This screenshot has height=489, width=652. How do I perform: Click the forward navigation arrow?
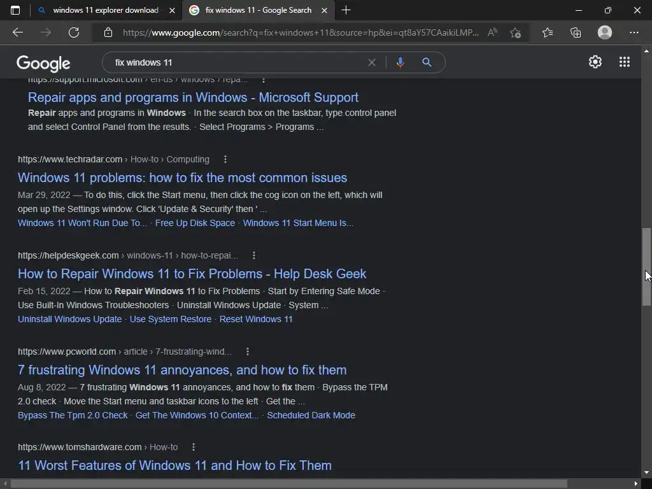point(46,32)
